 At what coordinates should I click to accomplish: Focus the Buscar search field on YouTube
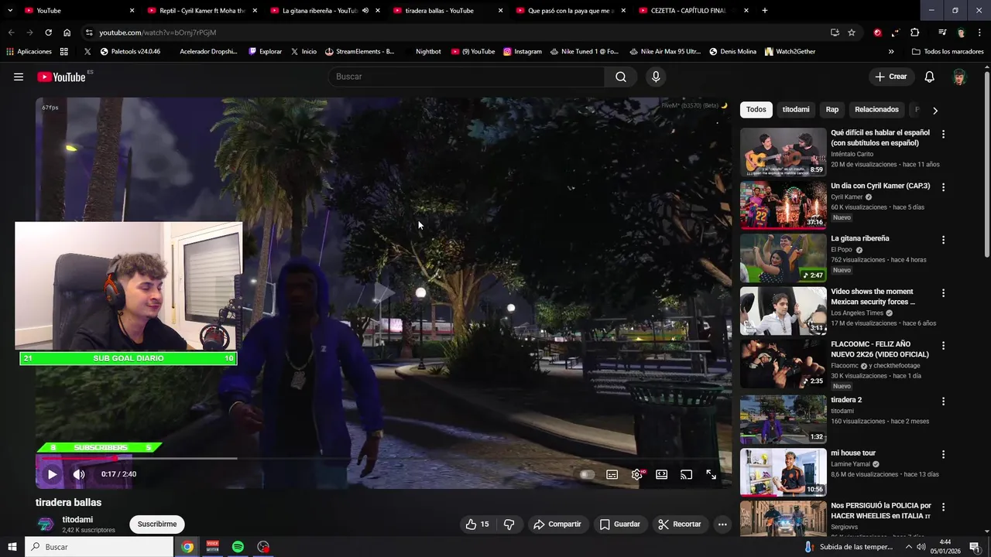click(467, 77)
